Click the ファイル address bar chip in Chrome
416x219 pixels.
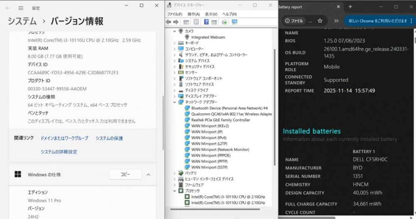pos(294,21)
